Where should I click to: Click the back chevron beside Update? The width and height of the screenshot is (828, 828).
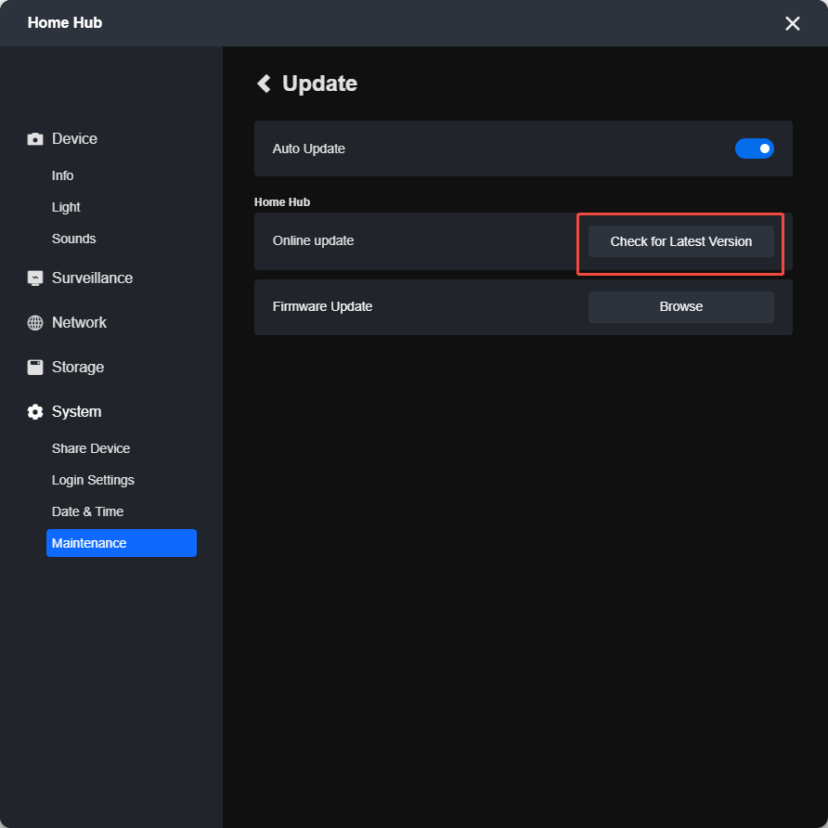point(264,84)
